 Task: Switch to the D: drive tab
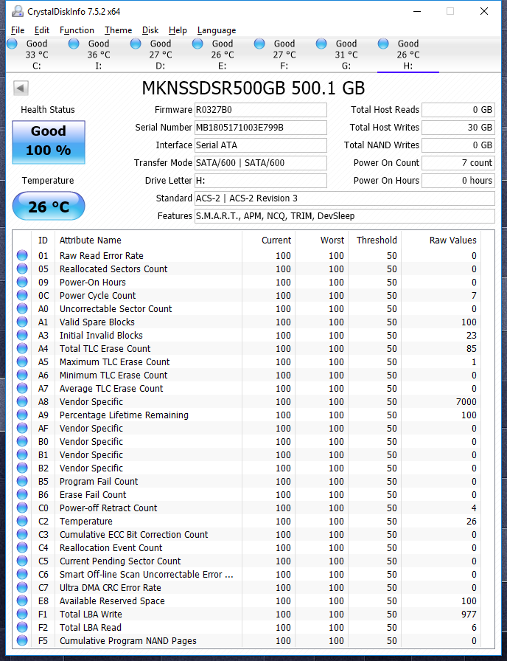point(161,55)
